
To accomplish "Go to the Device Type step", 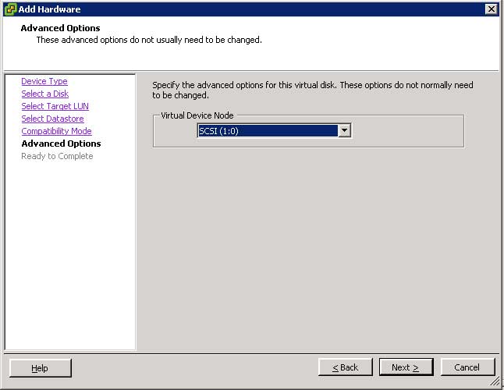I will tap(44, 81).
